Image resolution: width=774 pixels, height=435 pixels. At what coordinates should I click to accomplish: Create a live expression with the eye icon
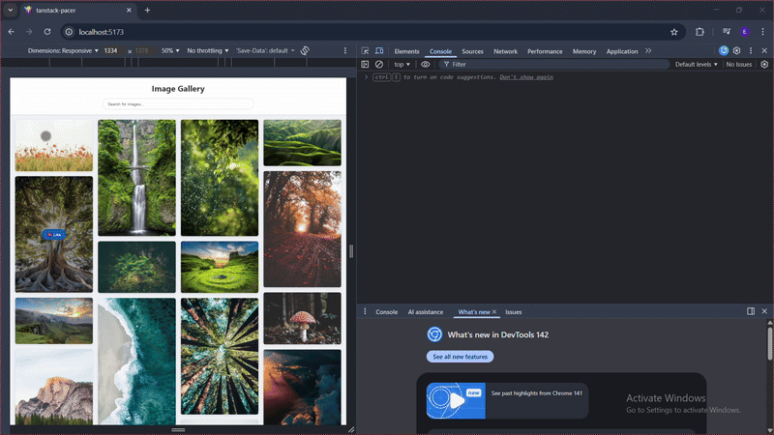[x=426, y=65]
